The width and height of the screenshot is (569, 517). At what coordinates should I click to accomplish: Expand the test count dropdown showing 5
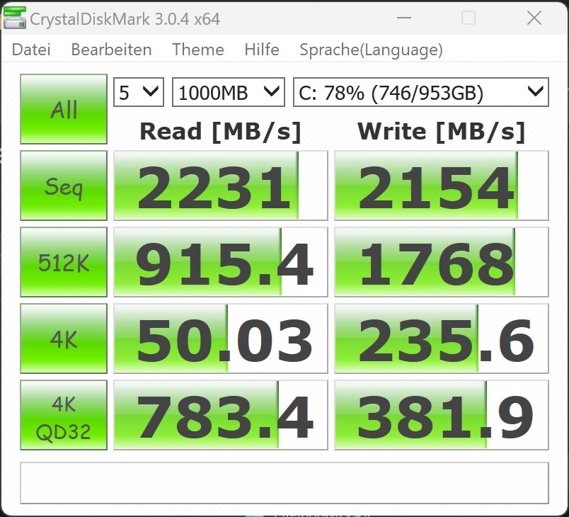click(139, 92)
